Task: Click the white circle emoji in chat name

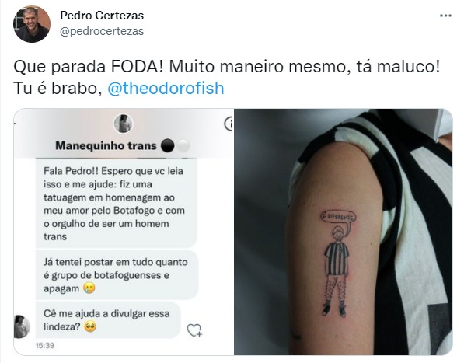Action: [183, 146]
